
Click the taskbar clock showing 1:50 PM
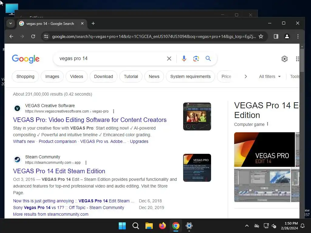(x=289, y=226)
